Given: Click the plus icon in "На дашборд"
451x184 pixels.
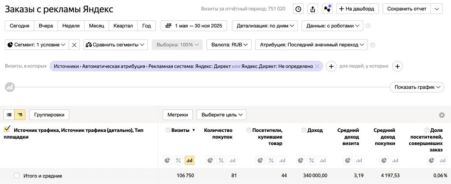Looking at the screenshot, I should pyautogui.click(x=341, y=9).
